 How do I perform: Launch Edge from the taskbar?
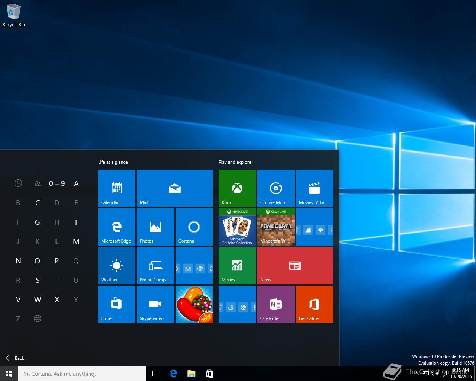click(173, 374)
